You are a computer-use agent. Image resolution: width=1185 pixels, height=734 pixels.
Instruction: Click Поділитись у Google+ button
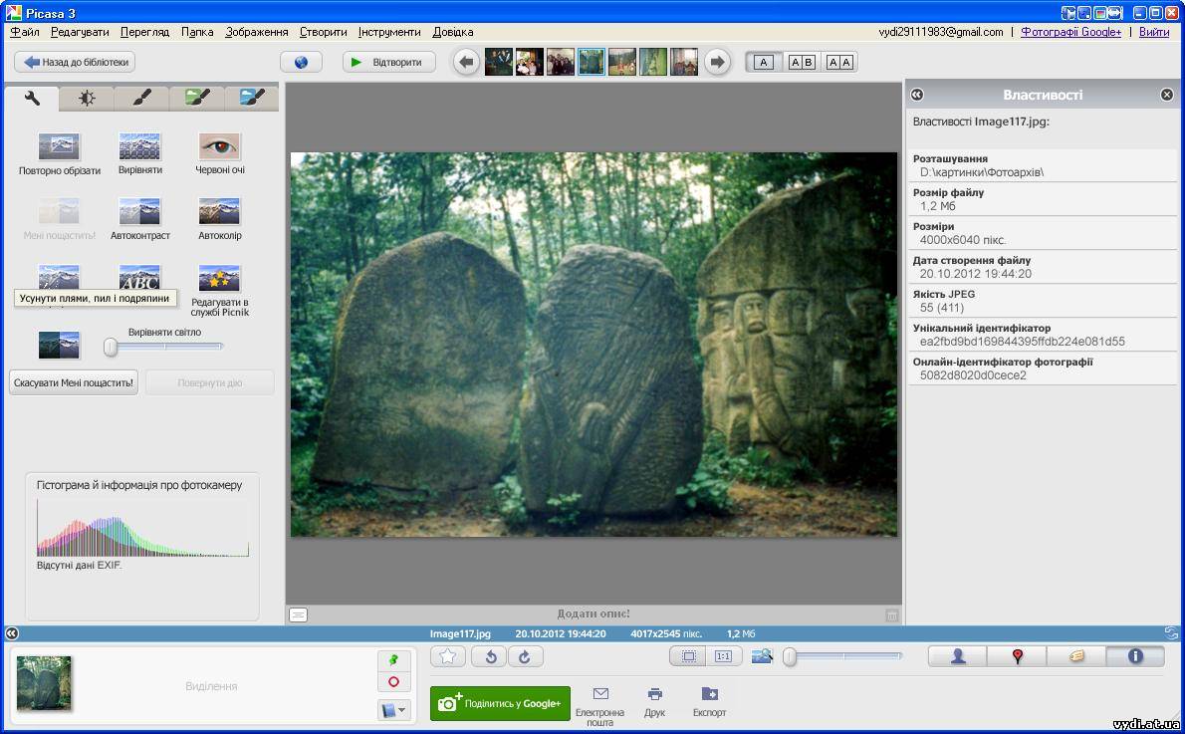tap(500, 703)
